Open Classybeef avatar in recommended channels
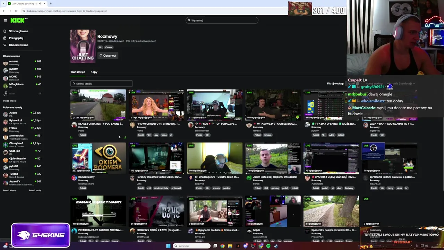This screenshot has height=250, width=444. (x=5, y=145)
